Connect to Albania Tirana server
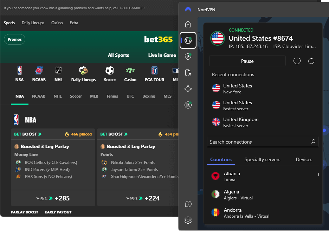The height and width of the screenshot is (231, 329). click(x=263, y=176)
